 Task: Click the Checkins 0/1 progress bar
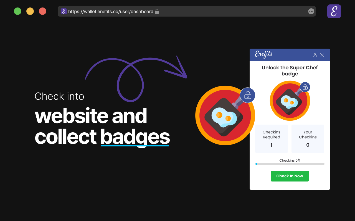(x=290, y=164)
